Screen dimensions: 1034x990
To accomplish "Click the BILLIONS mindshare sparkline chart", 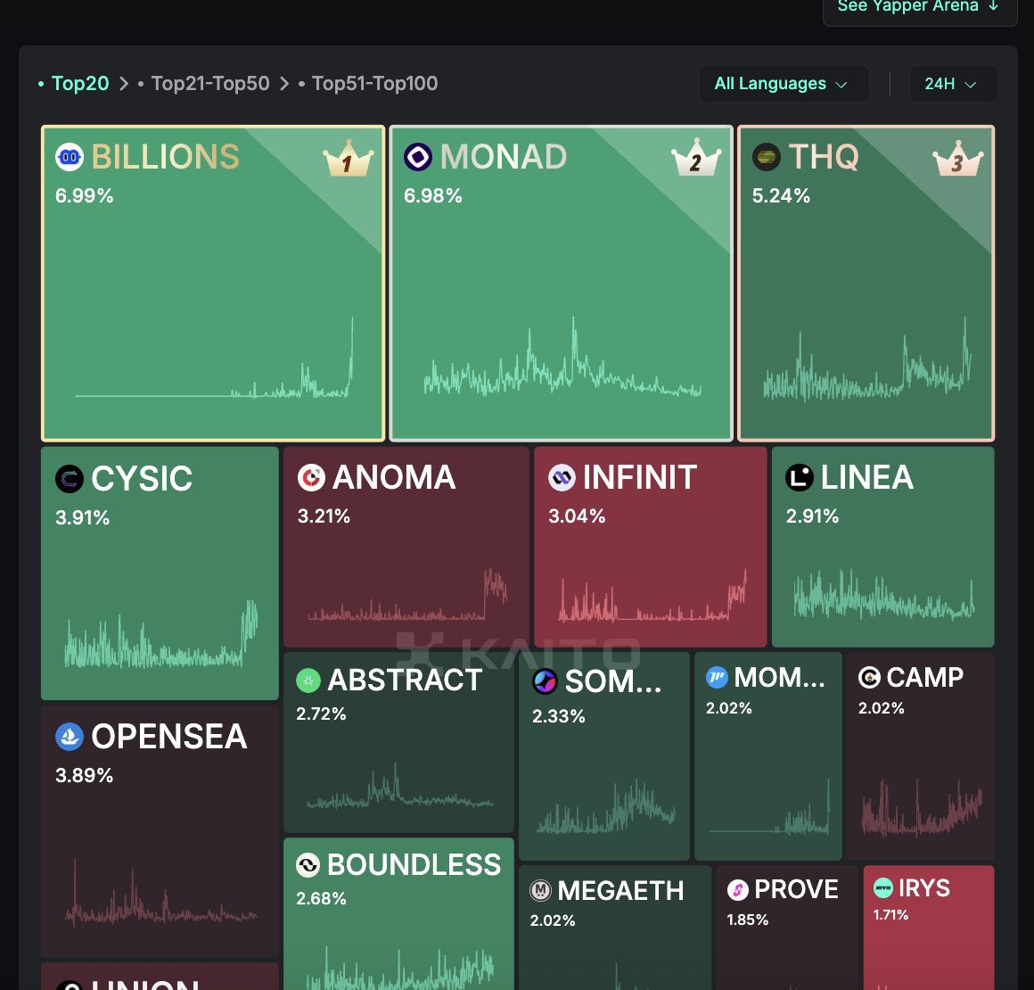I will click(x=214, y=359).
